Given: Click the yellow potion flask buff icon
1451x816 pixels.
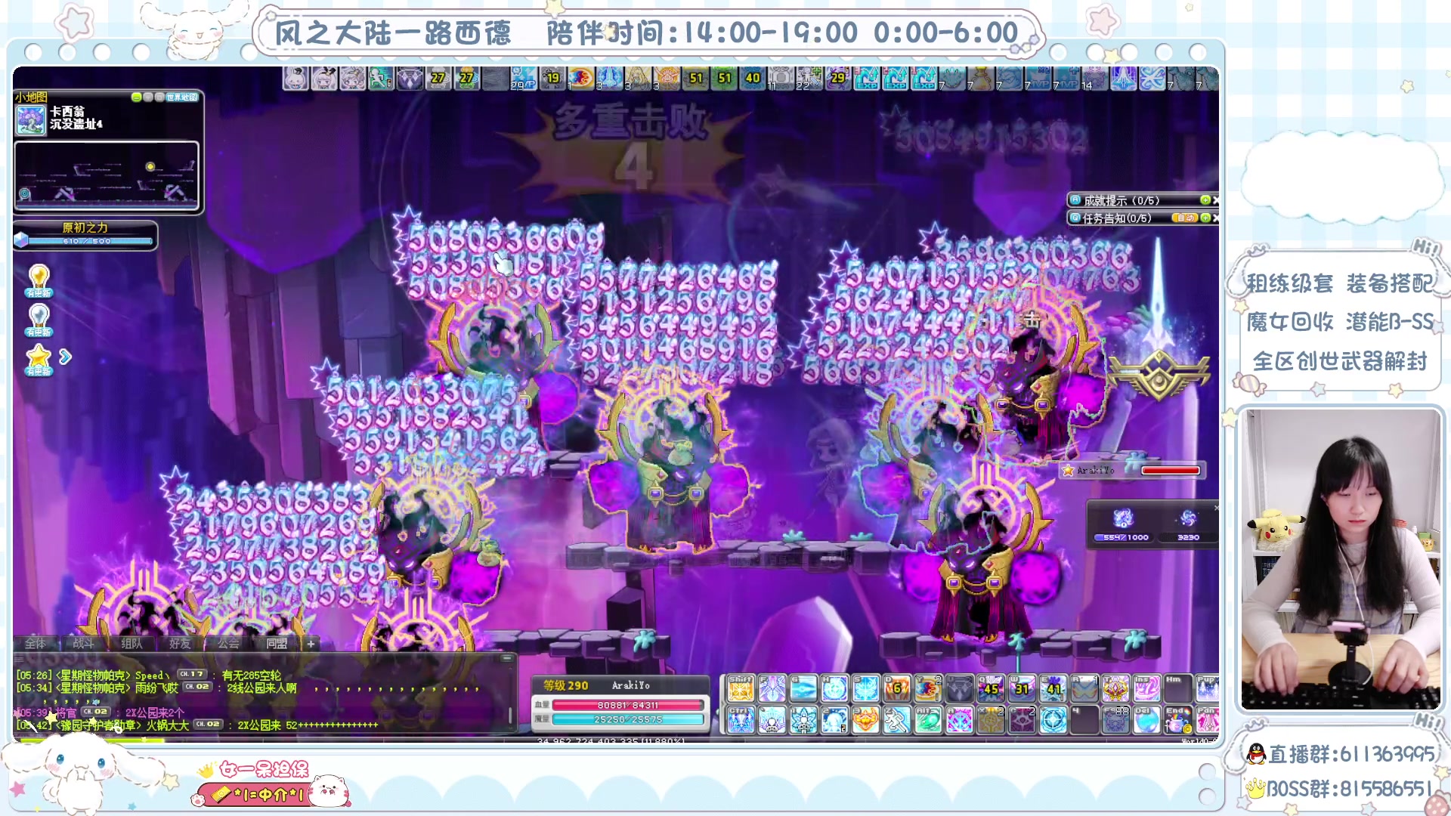Looking at the screenshot, I should point(980,79).
